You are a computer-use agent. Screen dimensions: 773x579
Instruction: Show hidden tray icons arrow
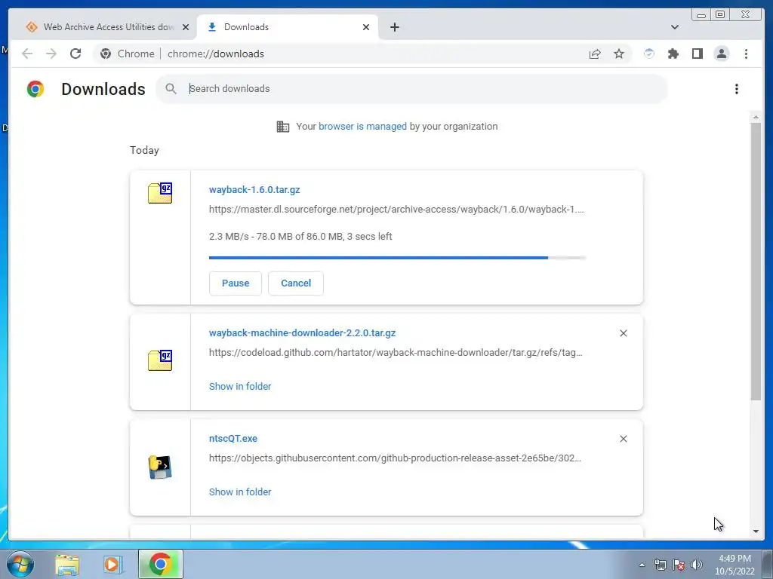(x=642, y=565)
